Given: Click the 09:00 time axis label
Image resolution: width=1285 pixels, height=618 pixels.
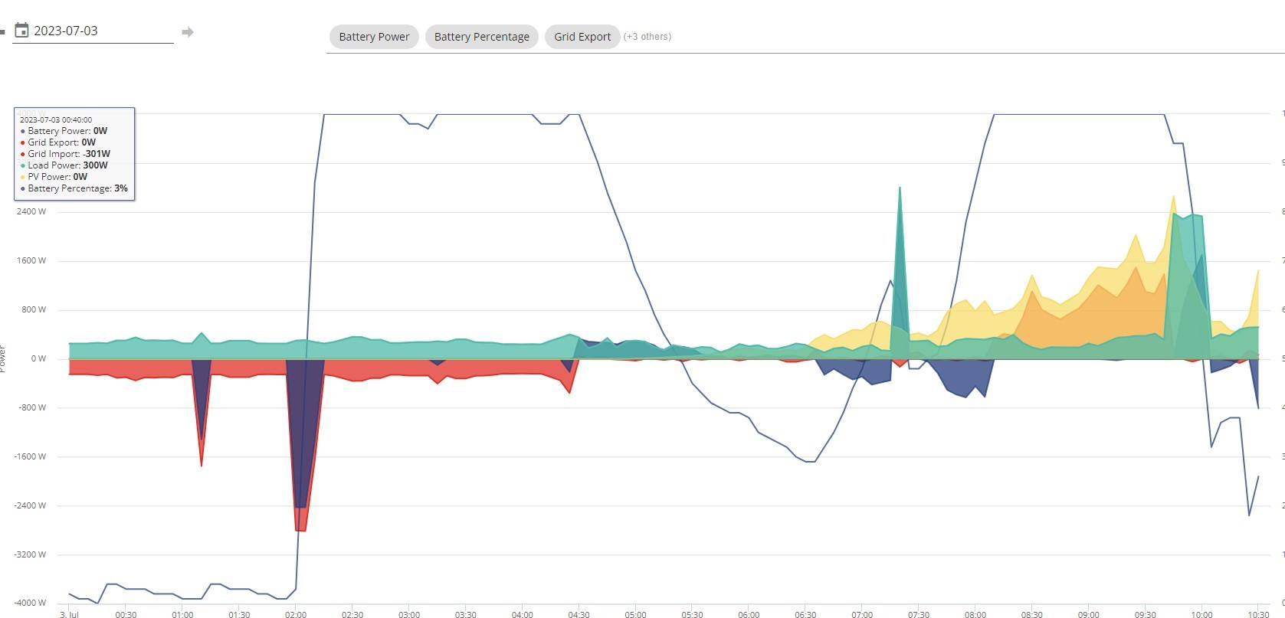Looking at the screenshot, I should click(1089, 614).
